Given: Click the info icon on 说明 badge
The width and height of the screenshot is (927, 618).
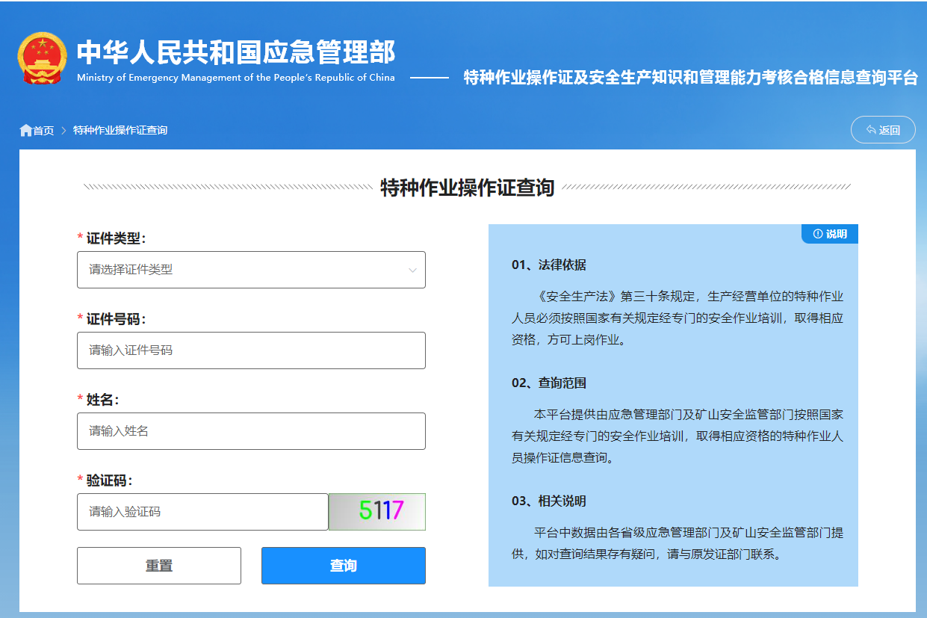Looking at the screenshot, I should pos(817,234).
